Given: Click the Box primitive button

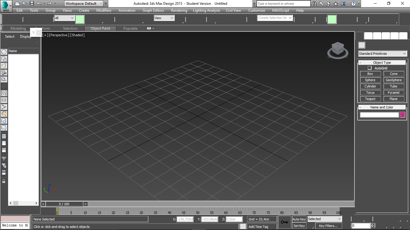Looking at the screenshot, I should [x=370, y=74].
